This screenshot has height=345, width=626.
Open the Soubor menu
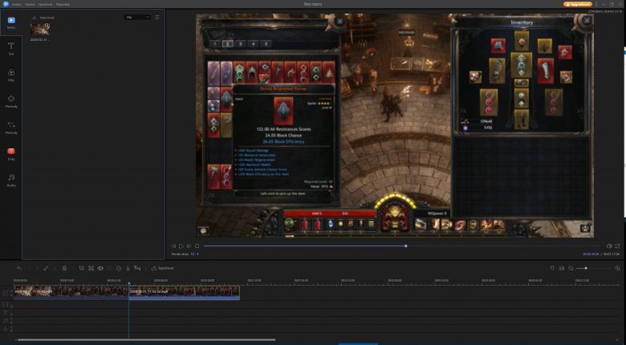[x=16, y=4]
